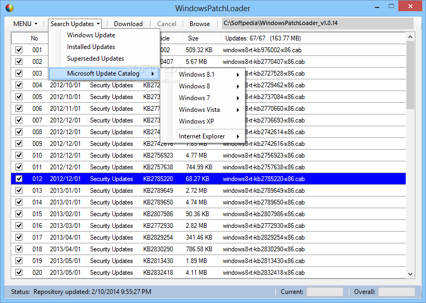Click the scrollbar up arrow
The image size is (426, 303).
pos(410,37)
